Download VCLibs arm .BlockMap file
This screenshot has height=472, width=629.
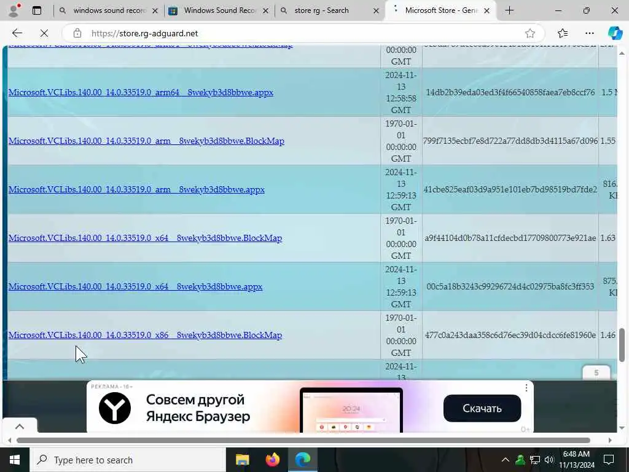(146, 141)
